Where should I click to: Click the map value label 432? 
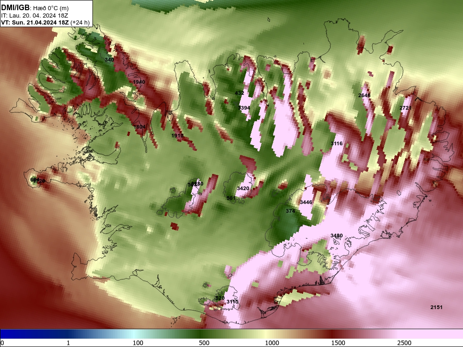point(239,93)
